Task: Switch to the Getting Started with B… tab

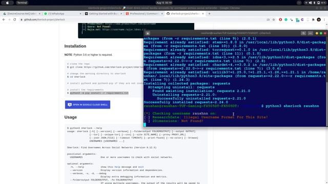Action: click(x=103, y=14)
